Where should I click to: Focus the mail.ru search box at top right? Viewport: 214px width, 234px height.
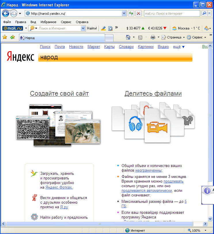coord(172,13)
